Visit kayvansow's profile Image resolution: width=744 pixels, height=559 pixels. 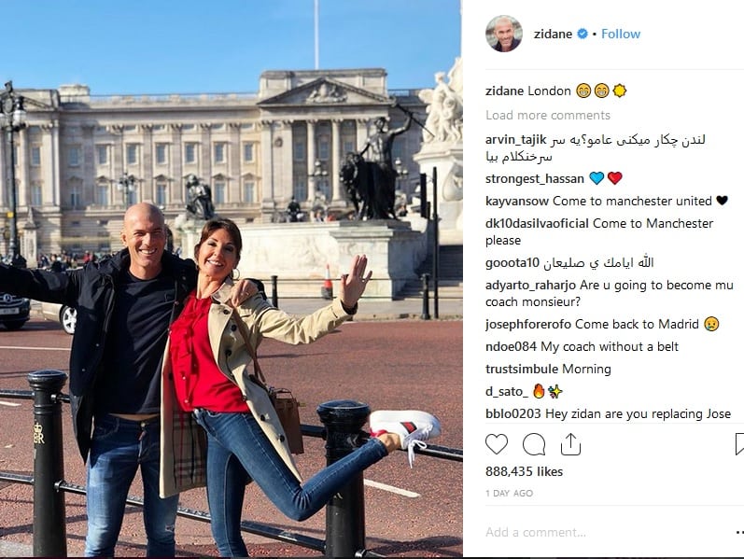[x=517, y=201]
